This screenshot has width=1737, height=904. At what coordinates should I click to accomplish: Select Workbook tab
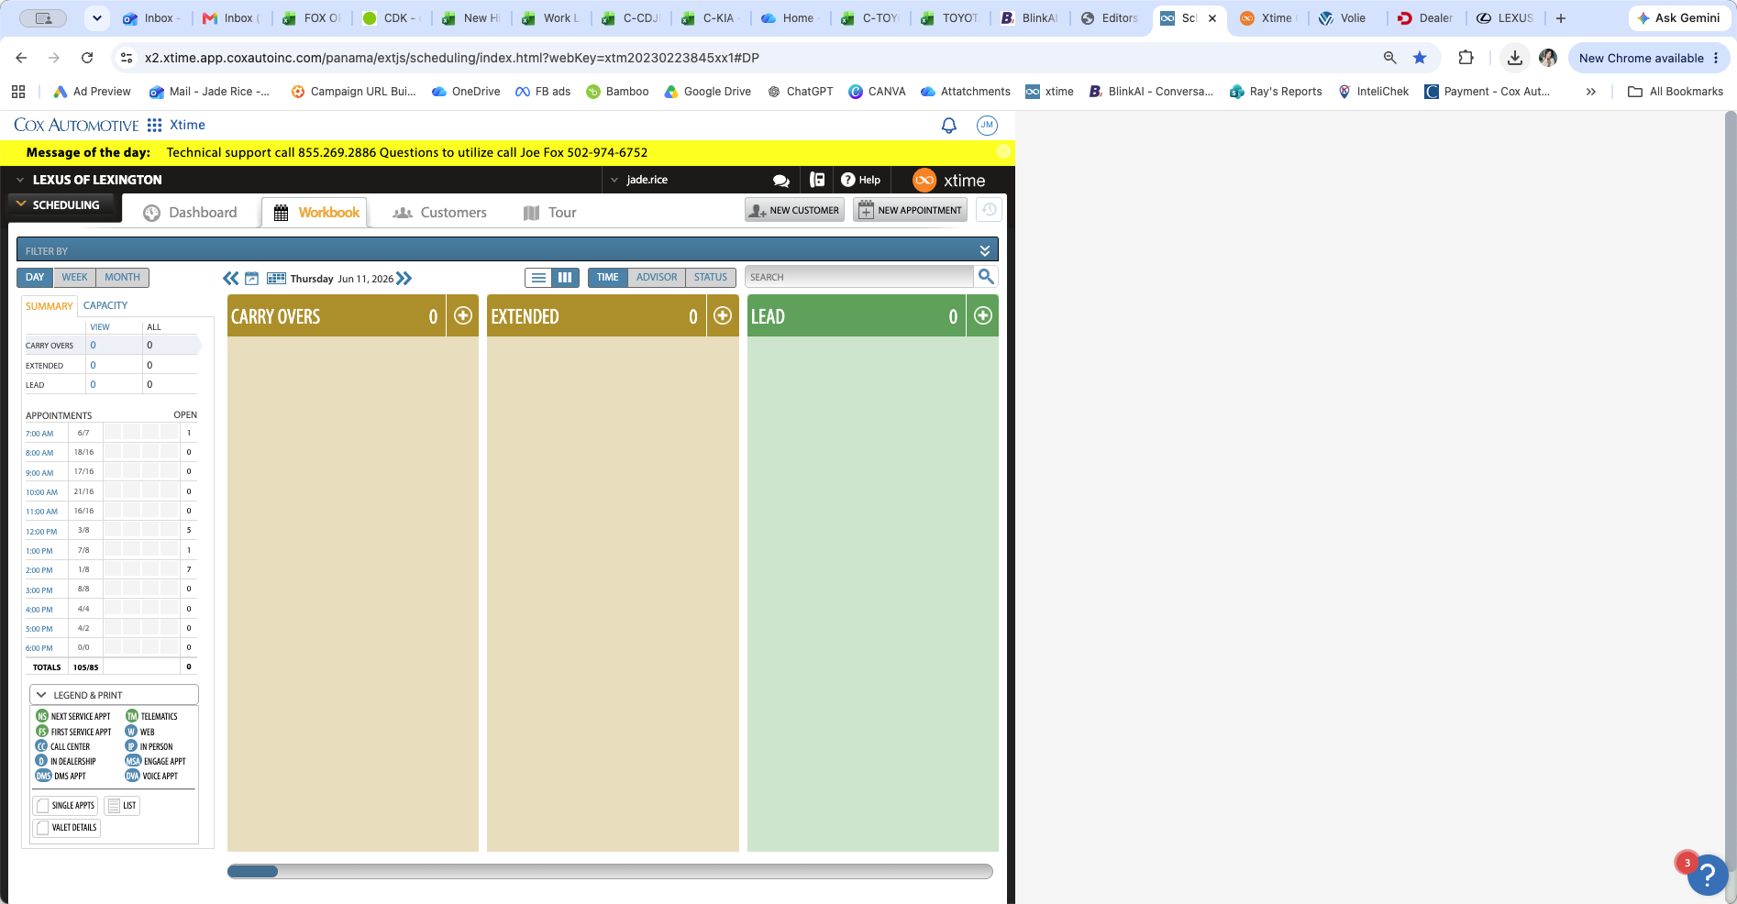[316, 213]
